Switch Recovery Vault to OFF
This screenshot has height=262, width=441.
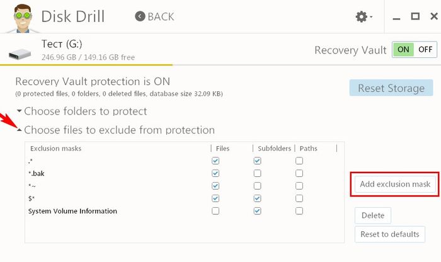coord(425,49)
